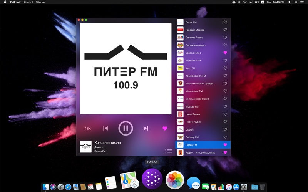Open the Control menu

(28, 2)
